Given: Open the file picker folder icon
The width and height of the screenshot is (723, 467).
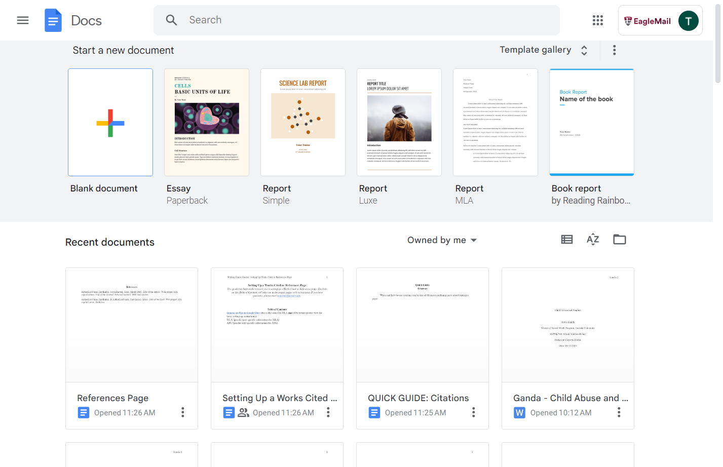Looking at the screenshot, I should coord(620,240).
